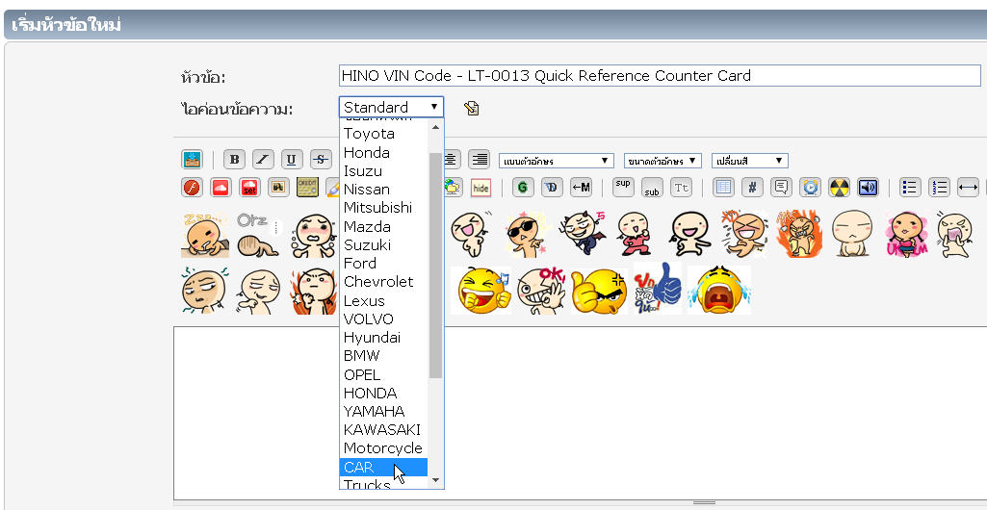This screenshot has height=510, width=987.
Task: Insert yellow crying face emoticon
Action: 719,290
